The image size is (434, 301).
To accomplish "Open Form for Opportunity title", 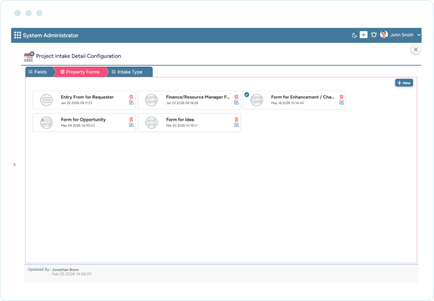I will tap(83, 120).
